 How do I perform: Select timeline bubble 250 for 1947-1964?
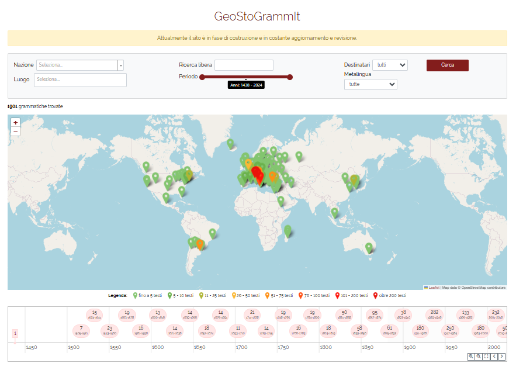click(x=450, y=330)
